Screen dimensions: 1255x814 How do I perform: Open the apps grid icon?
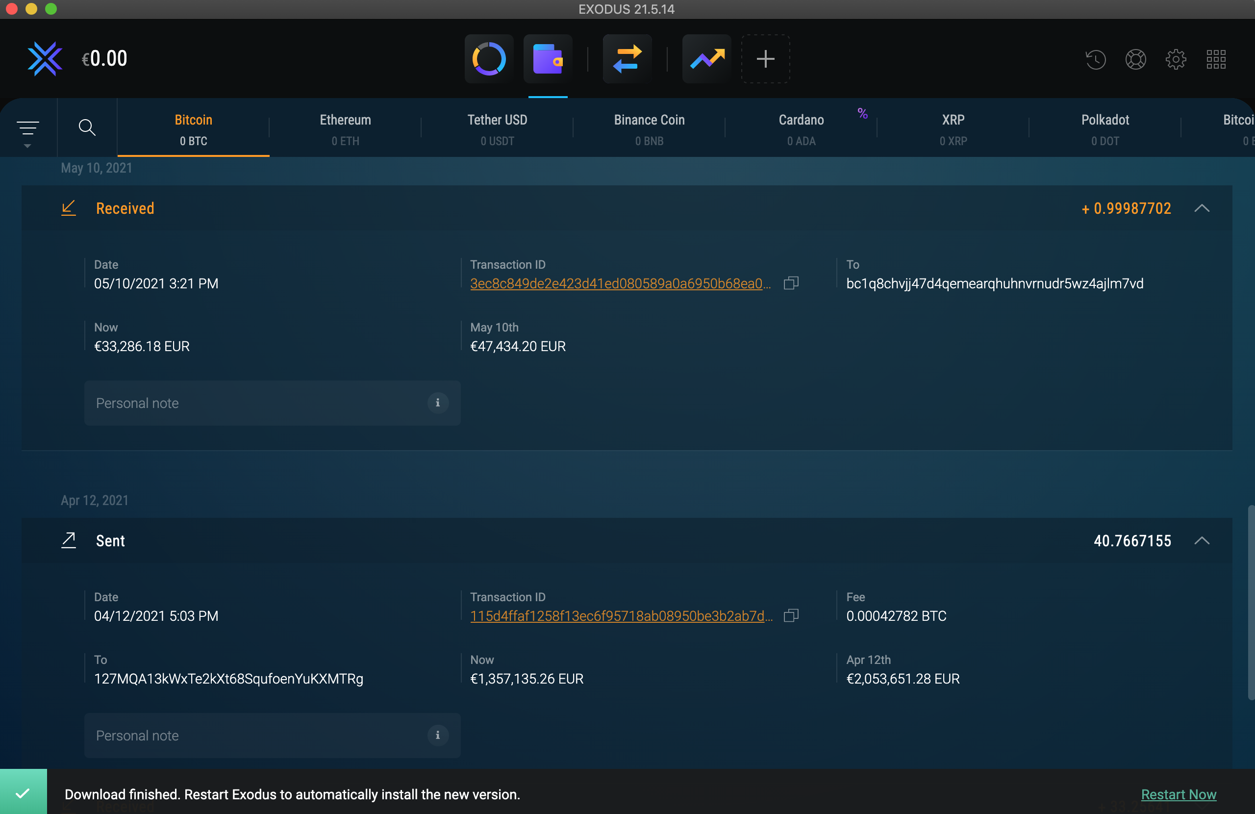(x=1216, y=59)
